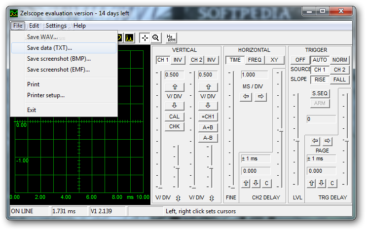Click up-down arrow beside CH 1 V/DIV label

pyautogui.click(x=178, y=198)
